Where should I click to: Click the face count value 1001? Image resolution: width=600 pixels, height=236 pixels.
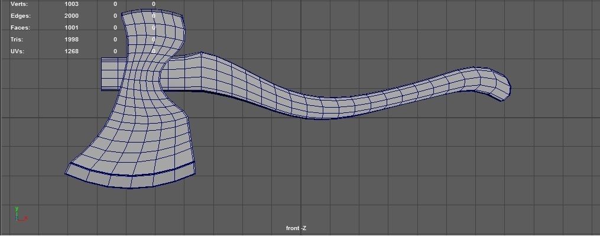coord(72,28)
